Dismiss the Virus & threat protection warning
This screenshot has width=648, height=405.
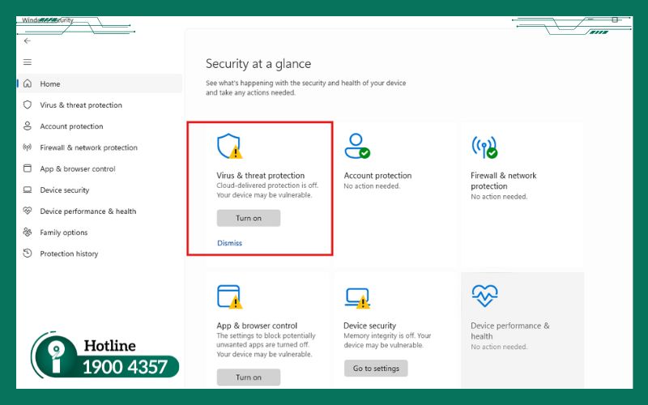point(229,243)
